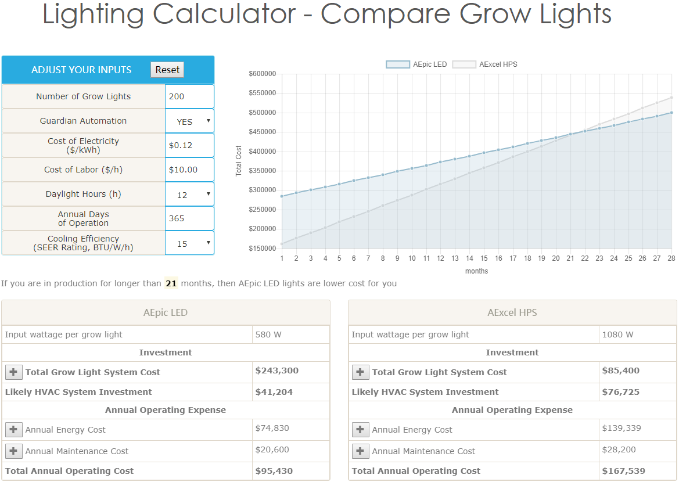Toggle AEpic LED legend swatch in chart
The width and height of the screenshot is (679, 482).
pos(397,64)
